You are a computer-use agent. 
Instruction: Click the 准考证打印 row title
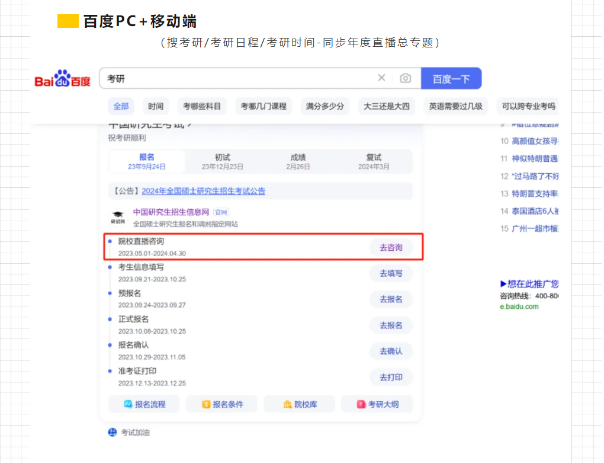tap(137, 371)
